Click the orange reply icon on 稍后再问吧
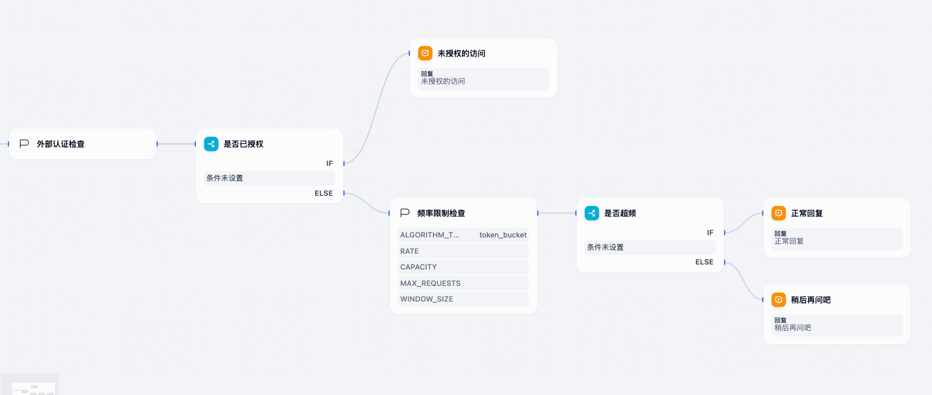 tap(778, 300)
